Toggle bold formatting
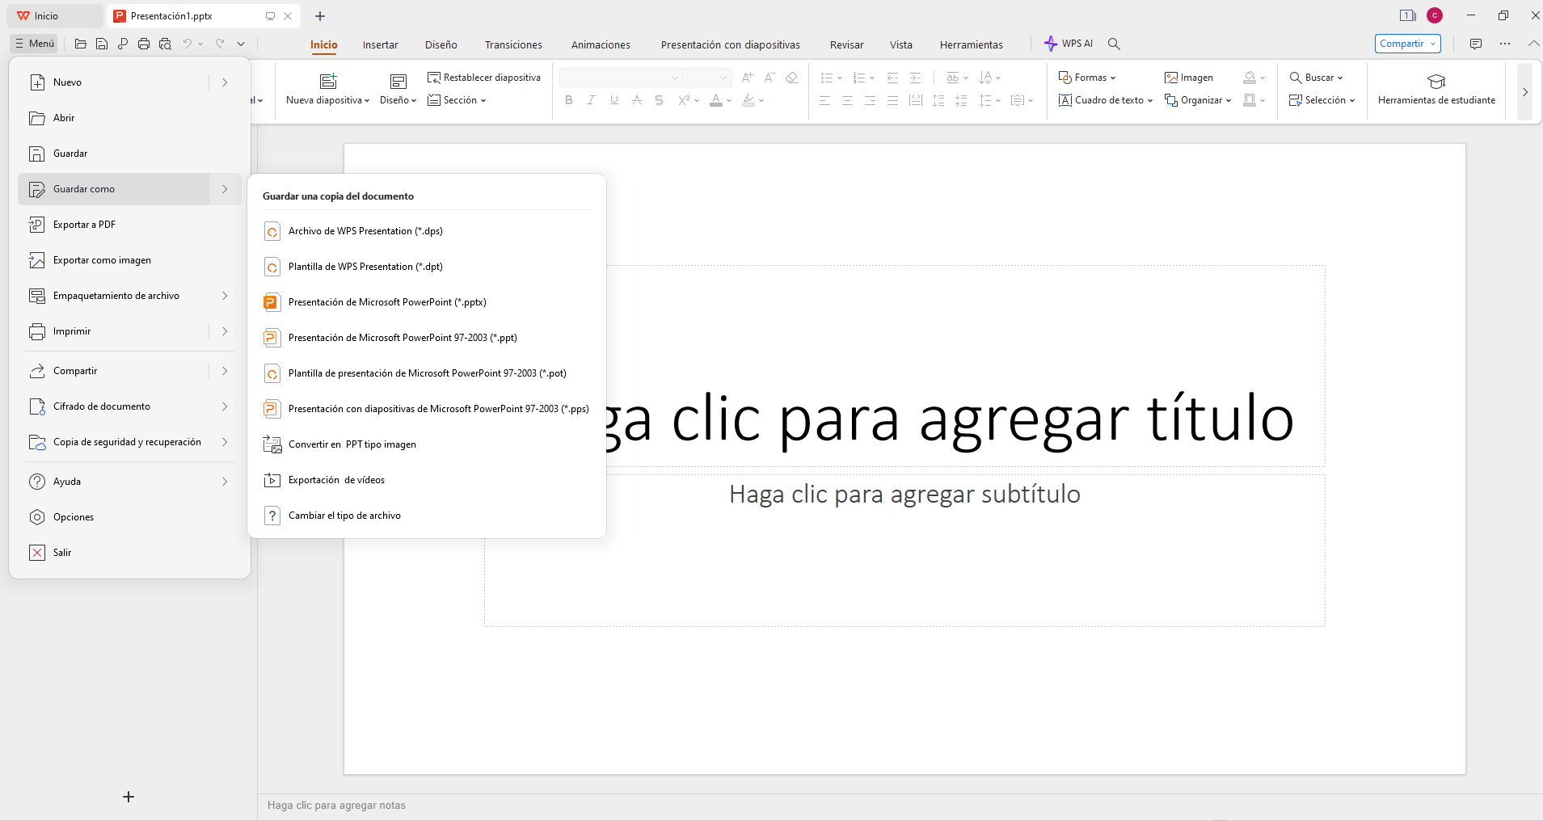1543x821 pixels. (x=569, y=100)
